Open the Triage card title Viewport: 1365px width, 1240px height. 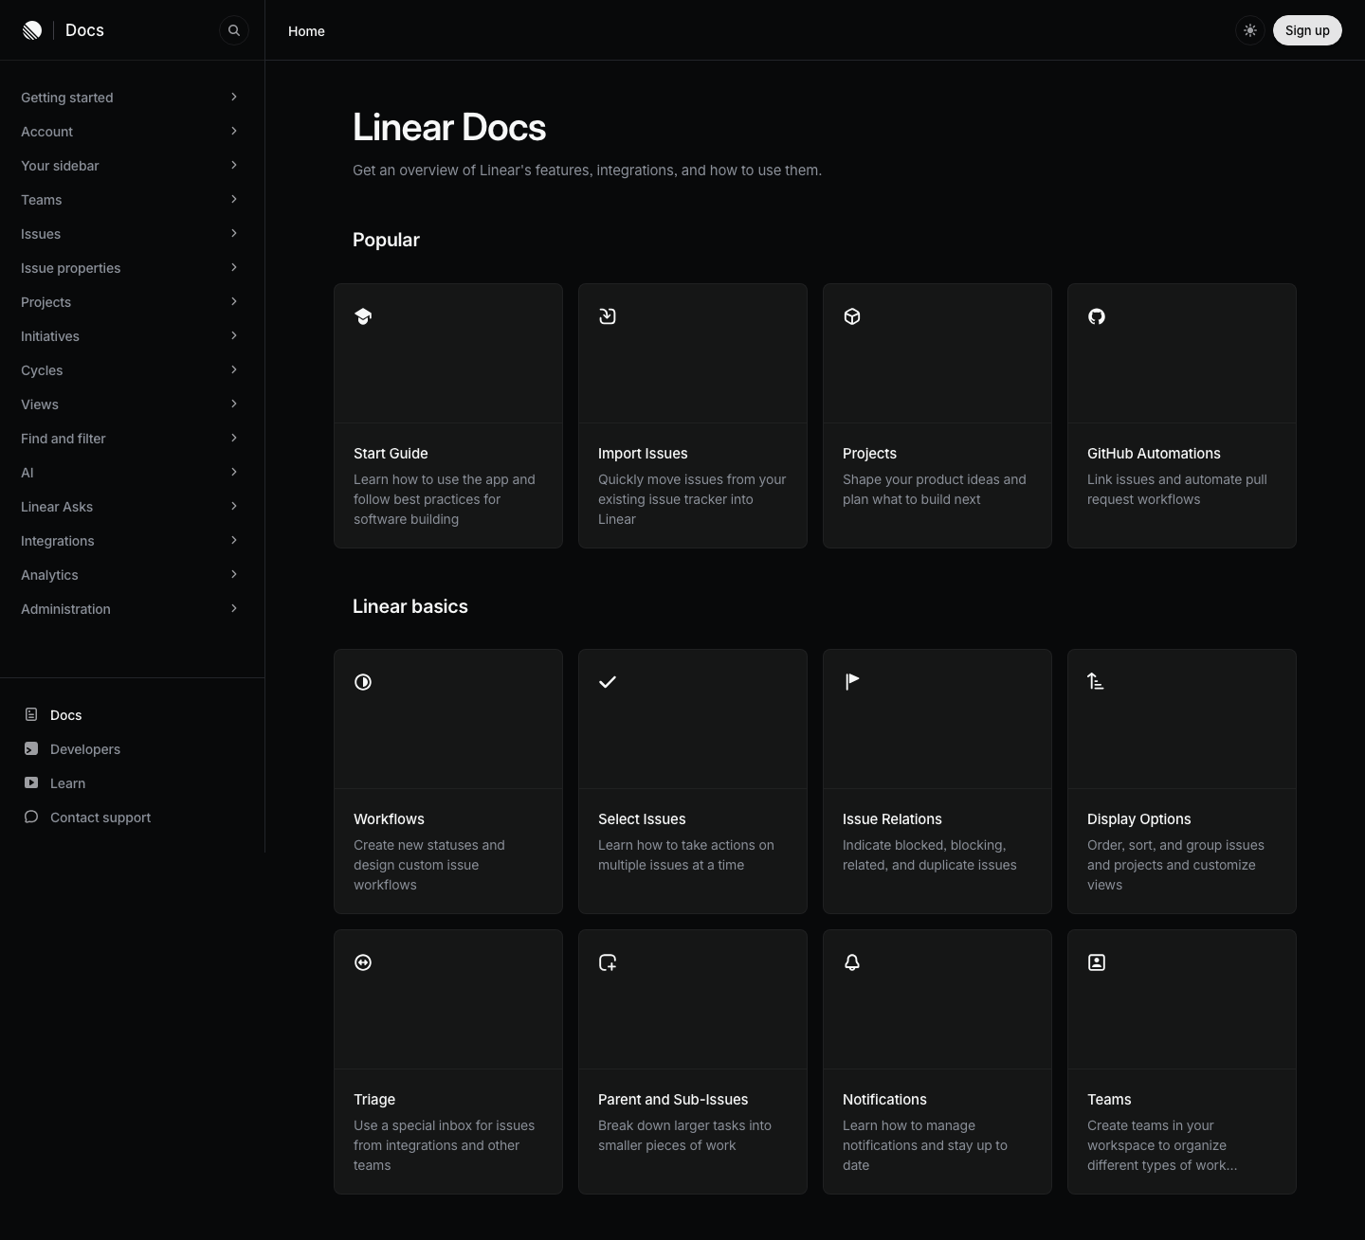374,1100
